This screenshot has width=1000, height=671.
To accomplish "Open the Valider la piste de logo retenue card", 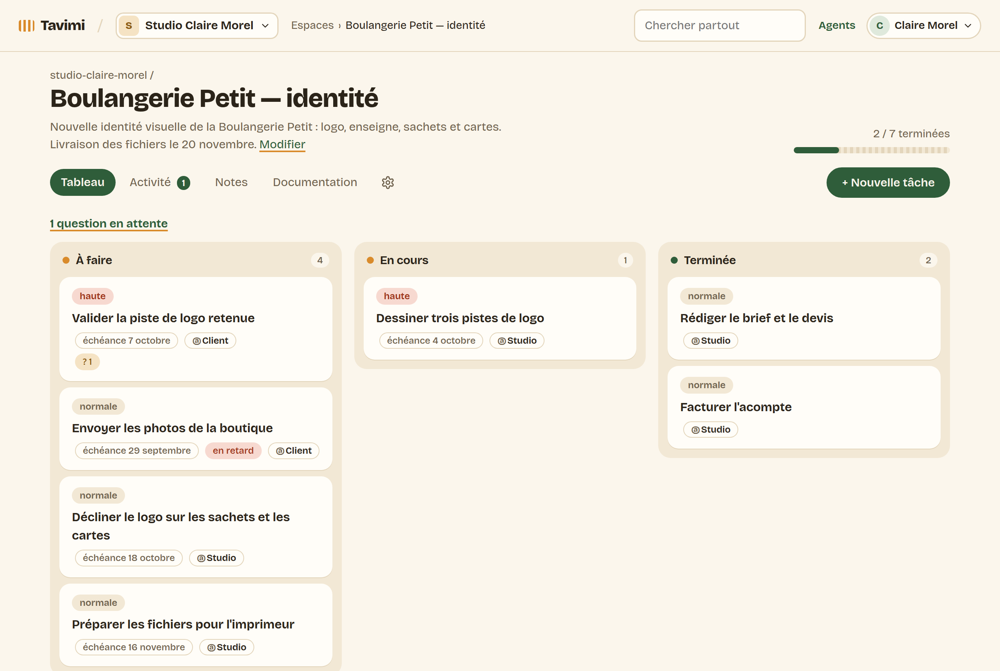I will 196,329.
